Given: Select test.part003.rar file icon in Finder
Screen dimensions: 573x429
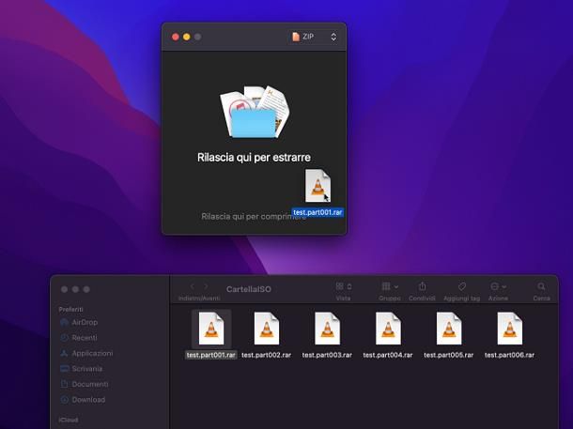Looking at the screenshot, I should 327,329.
